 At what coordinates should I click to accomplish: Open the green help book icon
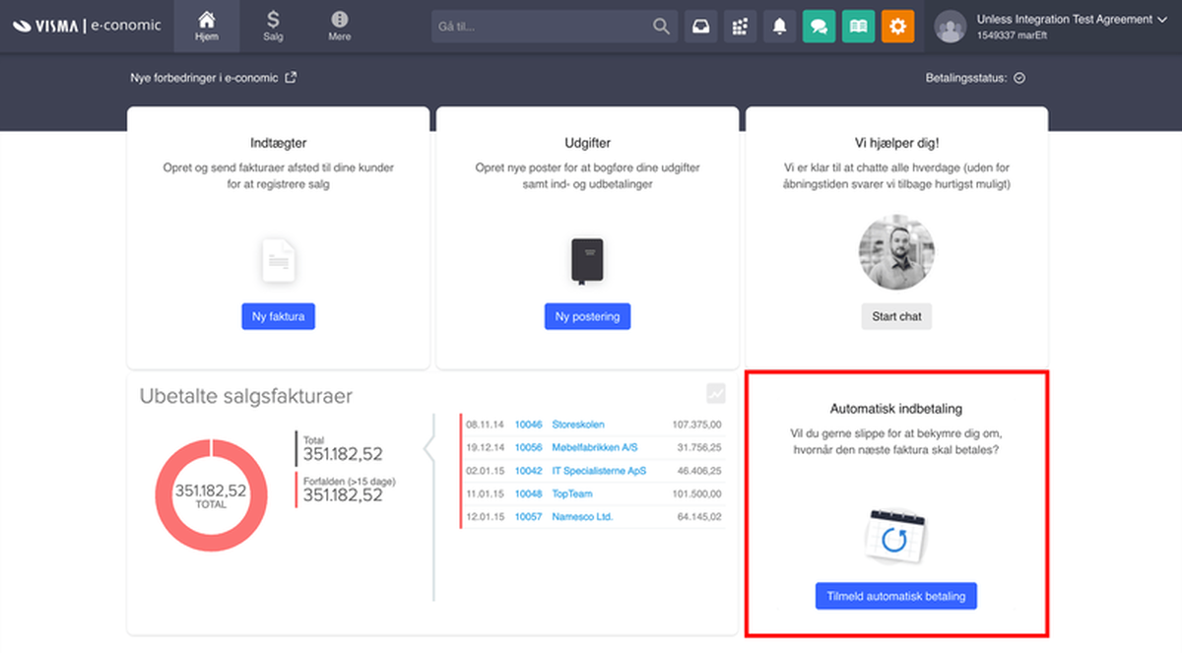(x=858, y=27)
